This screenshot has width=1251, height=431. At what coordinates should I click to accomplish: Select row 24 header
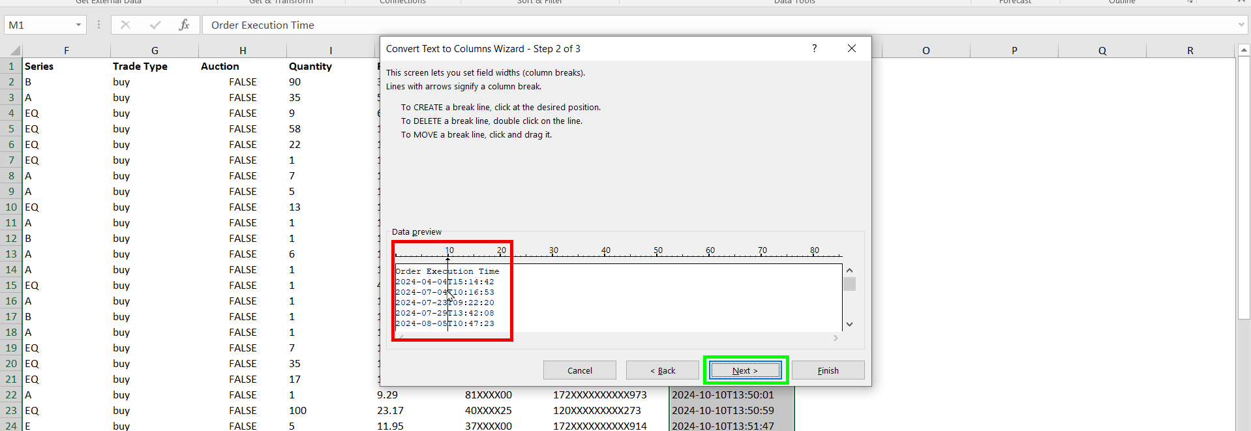(11, 425)
